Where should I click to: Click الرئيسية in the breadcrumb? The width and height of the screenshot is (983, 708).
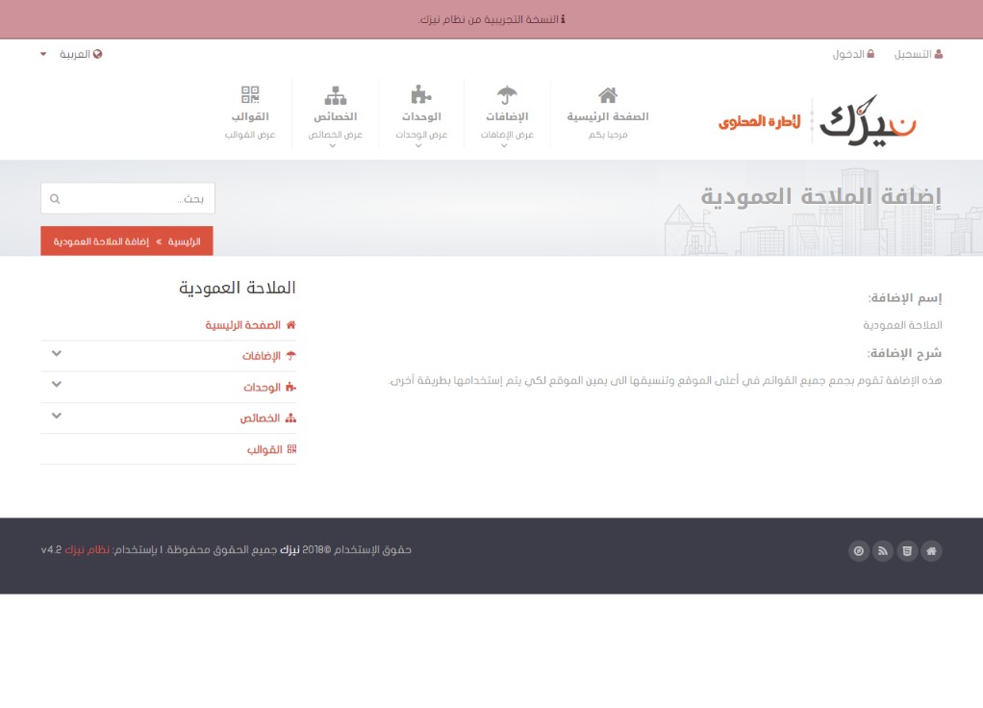coord(185,241)
